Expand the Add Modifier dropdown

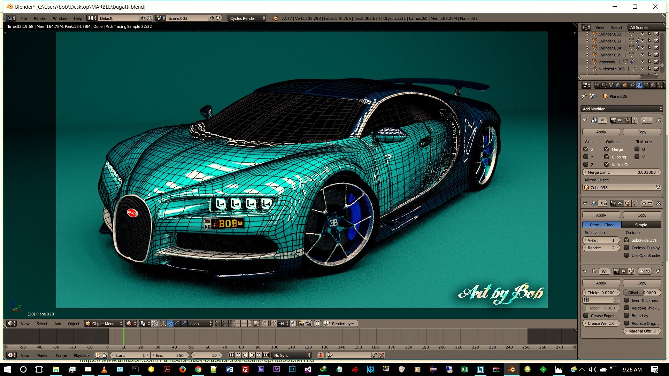tap(622, 109)
